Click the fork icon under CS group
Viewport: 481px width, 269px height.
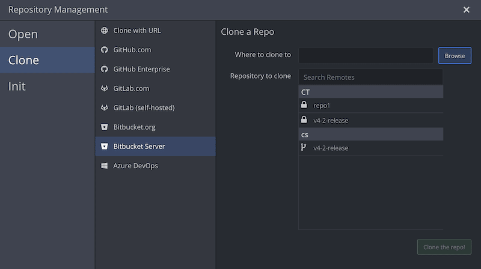304,147
